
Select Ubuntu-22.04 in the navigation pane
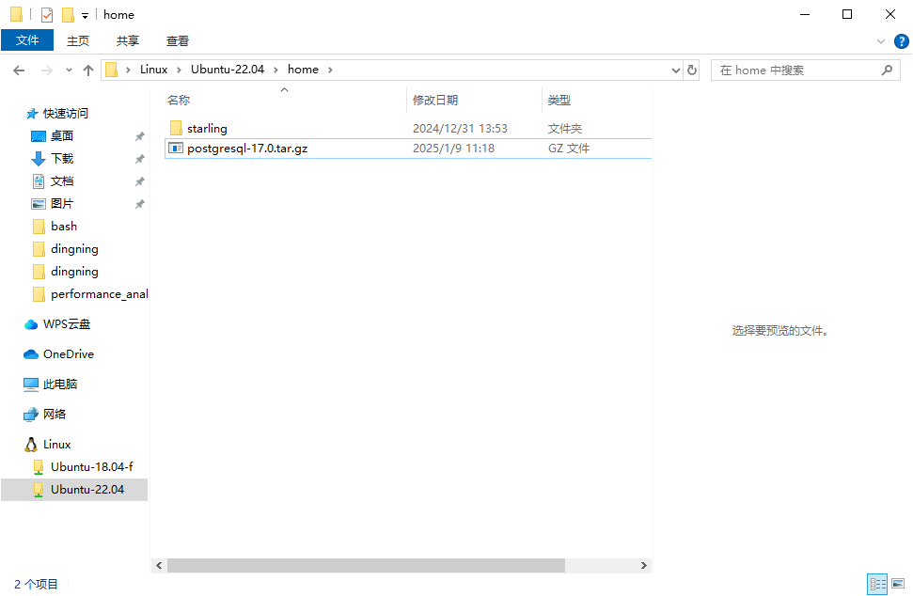point(74,490)
